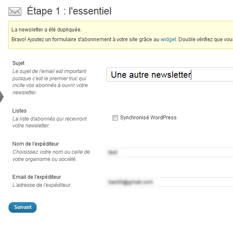Click the envelope newsletter icon
The height and width of the screenshot is (231, 233).
15,11
